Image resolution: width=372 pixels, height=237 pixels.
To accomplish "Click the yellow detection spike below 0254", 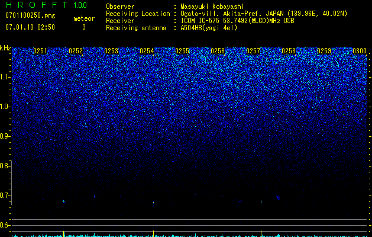I will pos(154,233).
